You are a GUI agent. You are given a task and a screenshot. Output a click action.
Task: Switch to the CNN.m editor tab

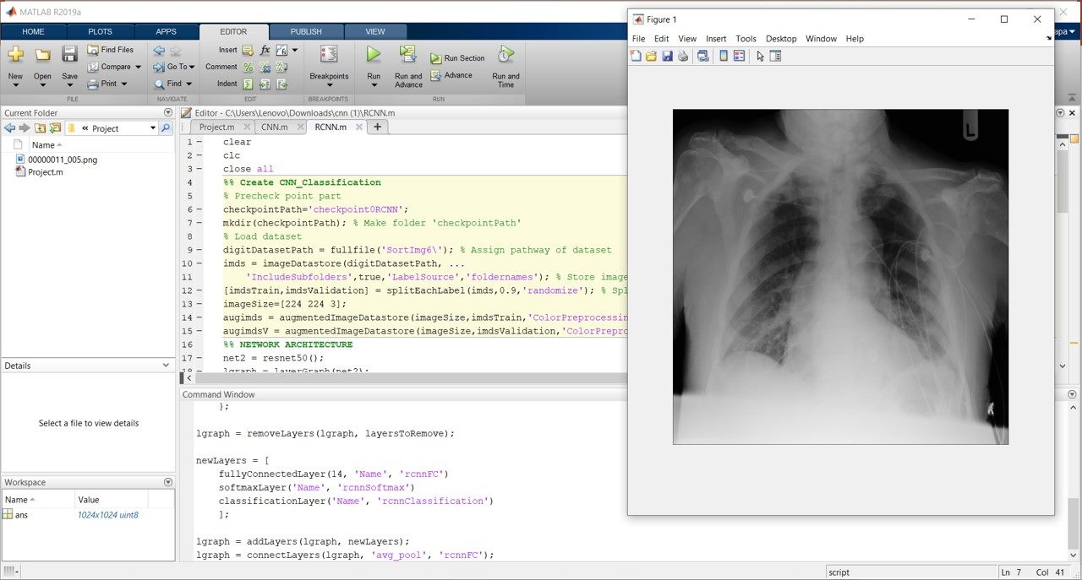[274, 127]
